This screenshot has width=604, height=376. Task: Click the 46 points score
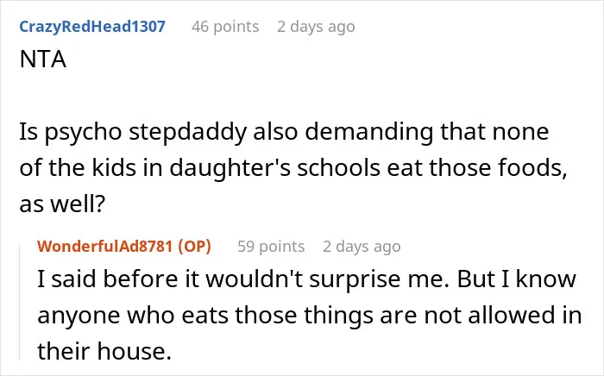point(225,27)
